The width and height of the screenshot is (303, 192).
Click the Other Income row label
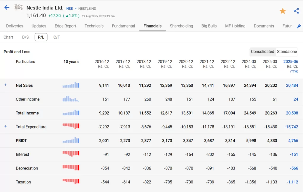tap(28, 99)
